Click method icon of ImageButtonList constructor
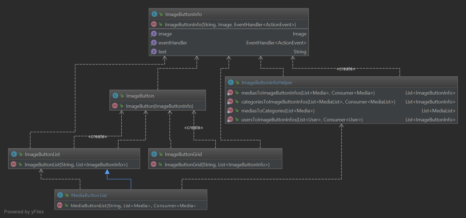 [14, 164]
